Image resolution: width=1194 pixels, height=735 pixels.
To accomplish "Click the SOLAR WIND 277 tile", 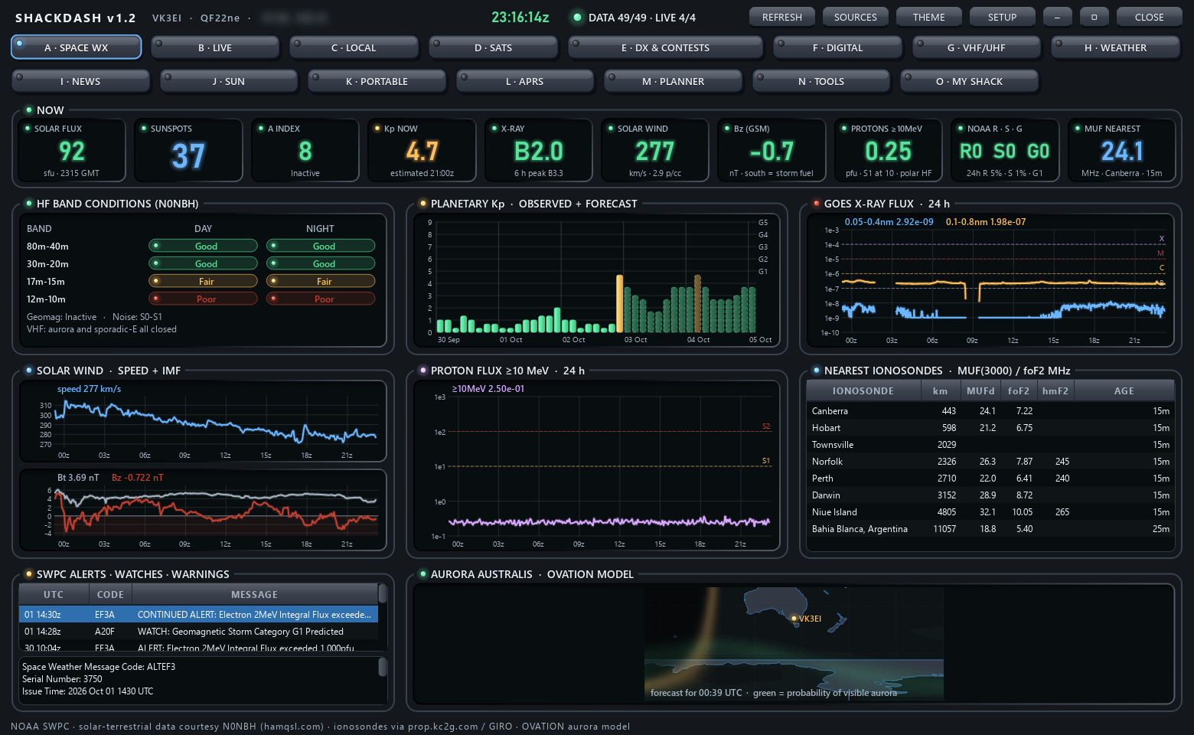I will click(655, 150).
